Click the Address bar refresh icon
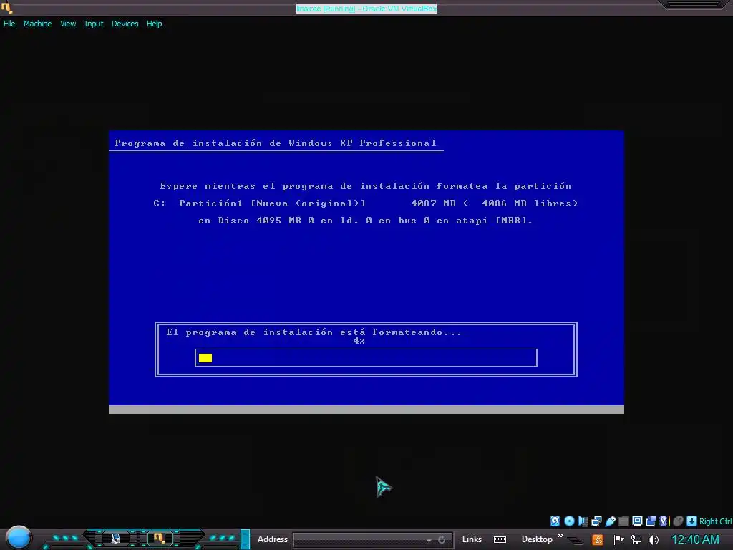The image size is (733, 550). pyautogui.click(x=441, y=540)
